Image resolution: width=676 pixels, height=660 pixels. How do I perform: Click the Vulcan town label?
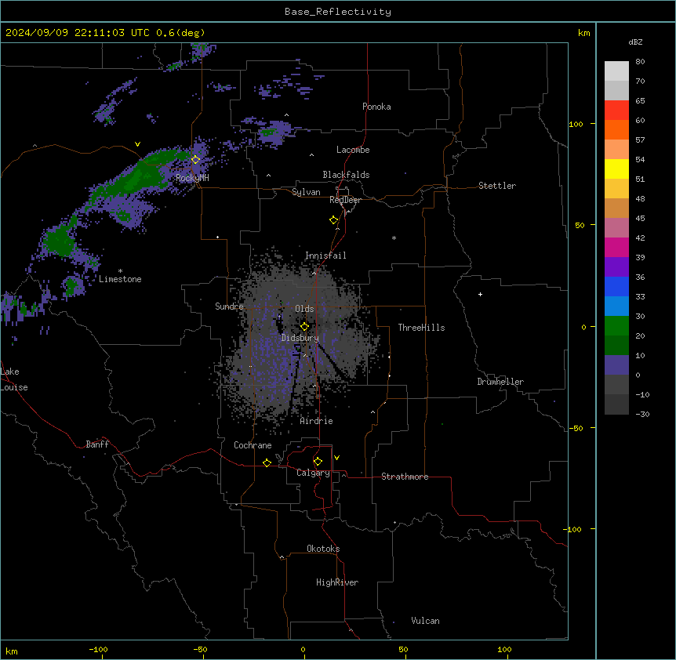point(426,621)
